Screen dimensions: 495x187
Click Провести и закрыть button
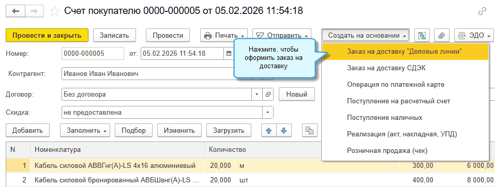point(47,35)
